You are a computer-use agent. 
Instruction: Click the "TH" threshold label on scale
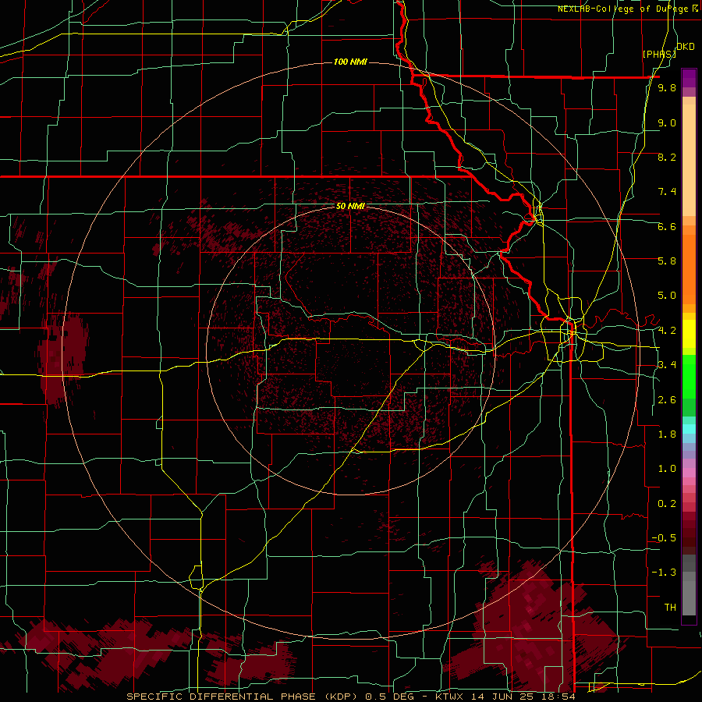point(670,608)
